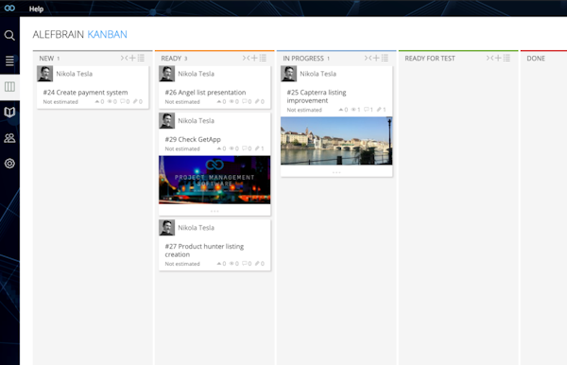Open the hamburger list menu in sidebar
This screenshot has height=365, width=567.
pyautogui.click(x=9, y=61)
